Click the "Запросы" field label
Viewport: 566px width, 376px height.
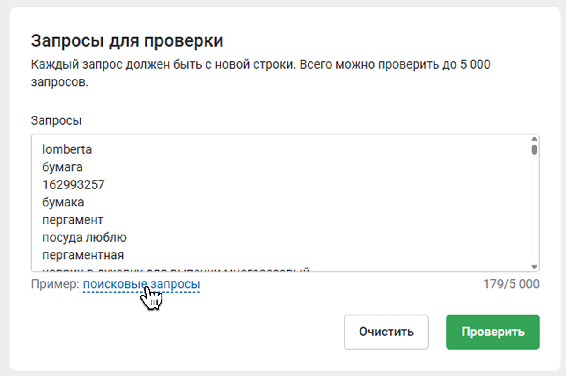point(56,120)
